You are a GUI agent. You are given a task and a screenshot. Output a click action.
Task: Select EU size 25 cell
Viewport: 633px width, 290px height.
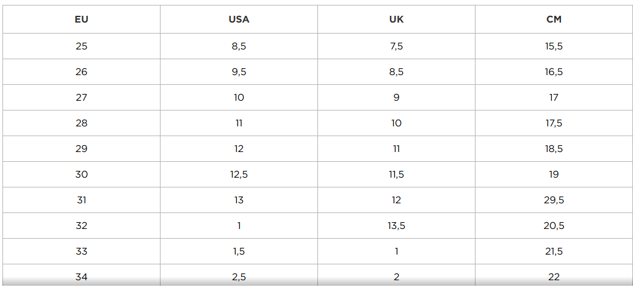(x=81, y=46)
